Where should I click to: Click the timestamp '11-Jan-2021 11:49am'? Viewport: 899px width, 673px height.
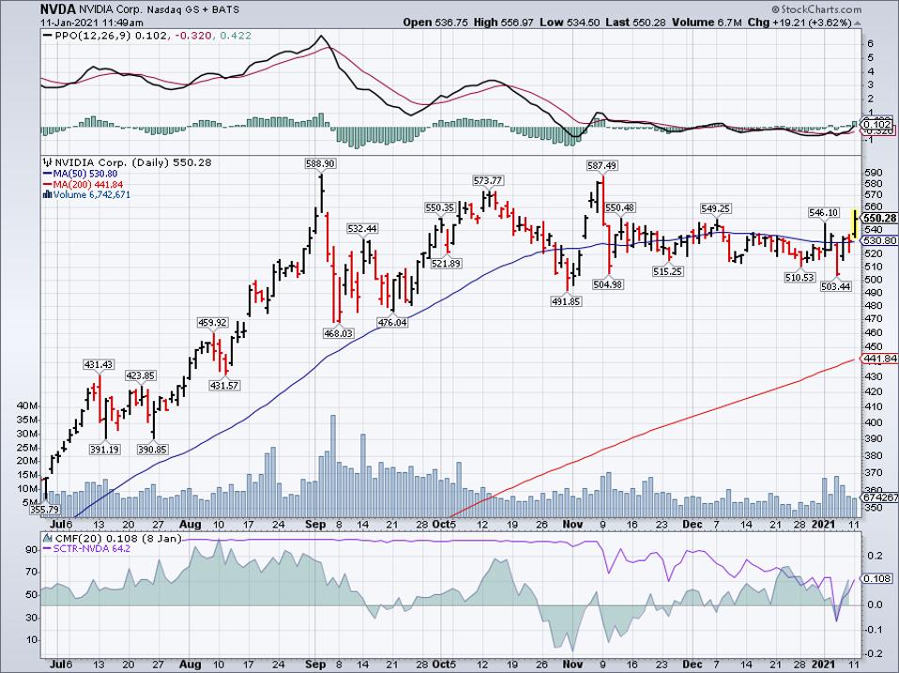pos(92,23)
